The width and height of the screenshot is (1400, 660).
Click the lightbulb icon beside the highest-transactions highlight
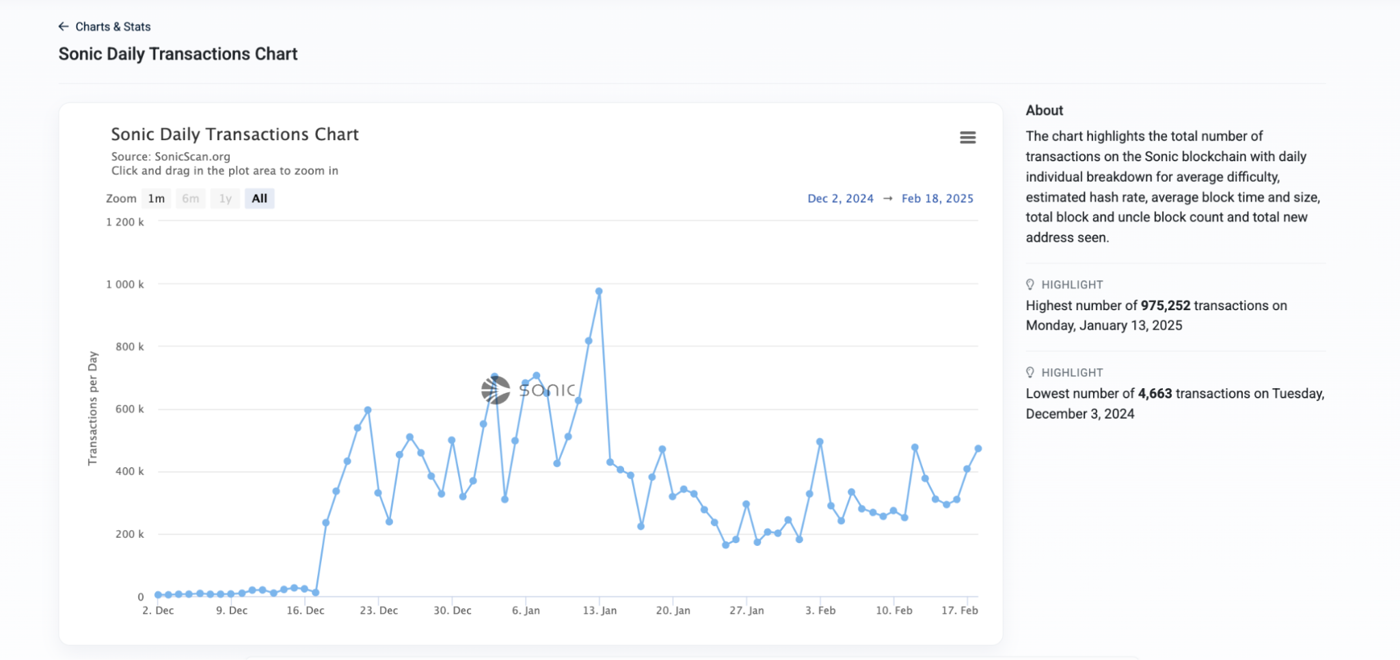tap(1030, 285)
